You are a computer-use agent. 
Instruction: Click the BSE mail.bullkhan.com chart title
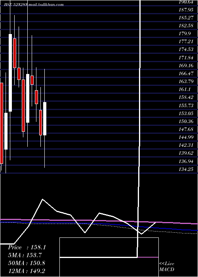[x=34, y=5]
